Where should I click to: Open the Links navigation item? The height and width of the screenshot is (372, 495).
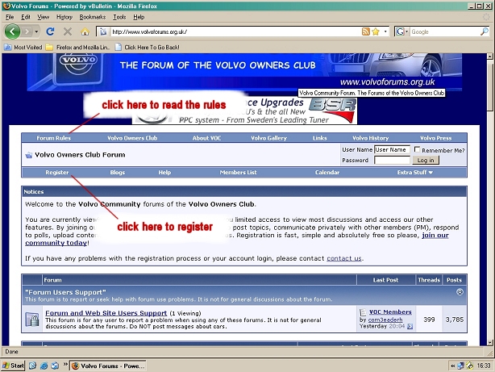tap(320, 138)
